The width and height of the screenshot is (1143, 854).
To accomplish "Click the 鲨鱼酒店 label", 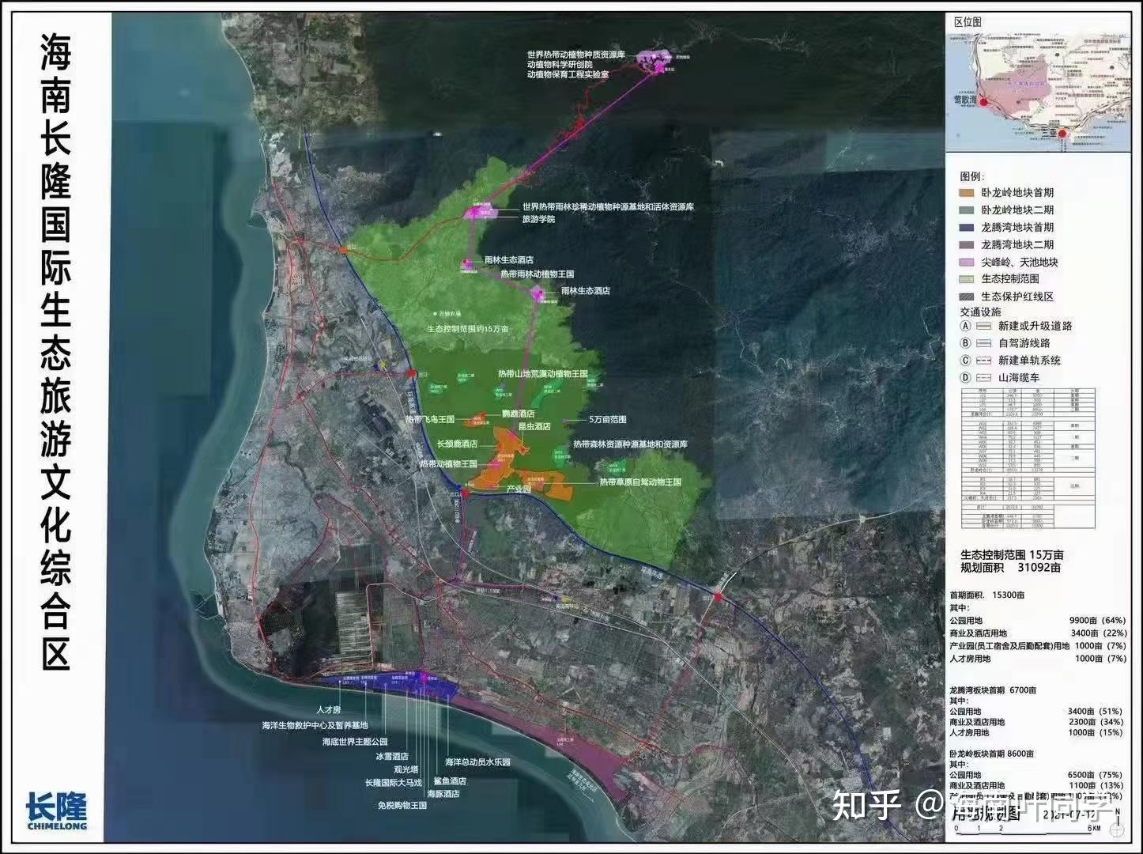I will coord(450,780).
